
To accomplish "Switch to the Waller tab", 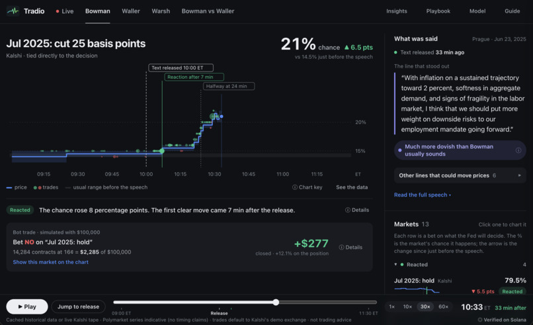I will click(131, 11).
